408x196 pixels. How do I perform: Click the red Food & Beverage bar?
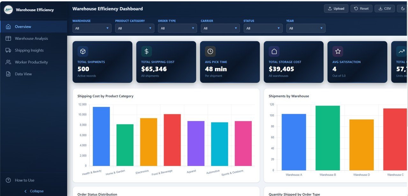coord(172,140)
